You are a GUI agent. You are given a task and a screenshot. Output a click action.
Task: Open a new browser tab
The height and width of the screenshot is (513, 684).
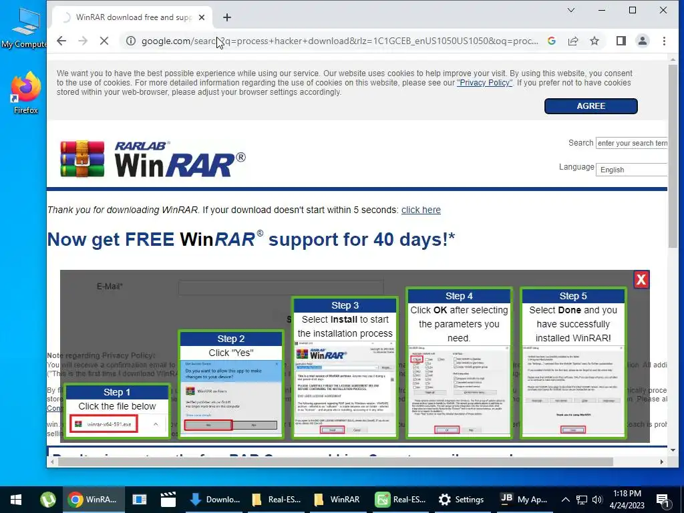[227, 17]
